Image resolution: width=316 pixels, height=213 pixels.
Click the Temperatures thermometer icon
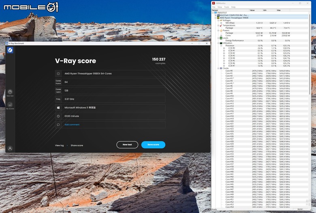pyautogui.click(x=221, y=26)
